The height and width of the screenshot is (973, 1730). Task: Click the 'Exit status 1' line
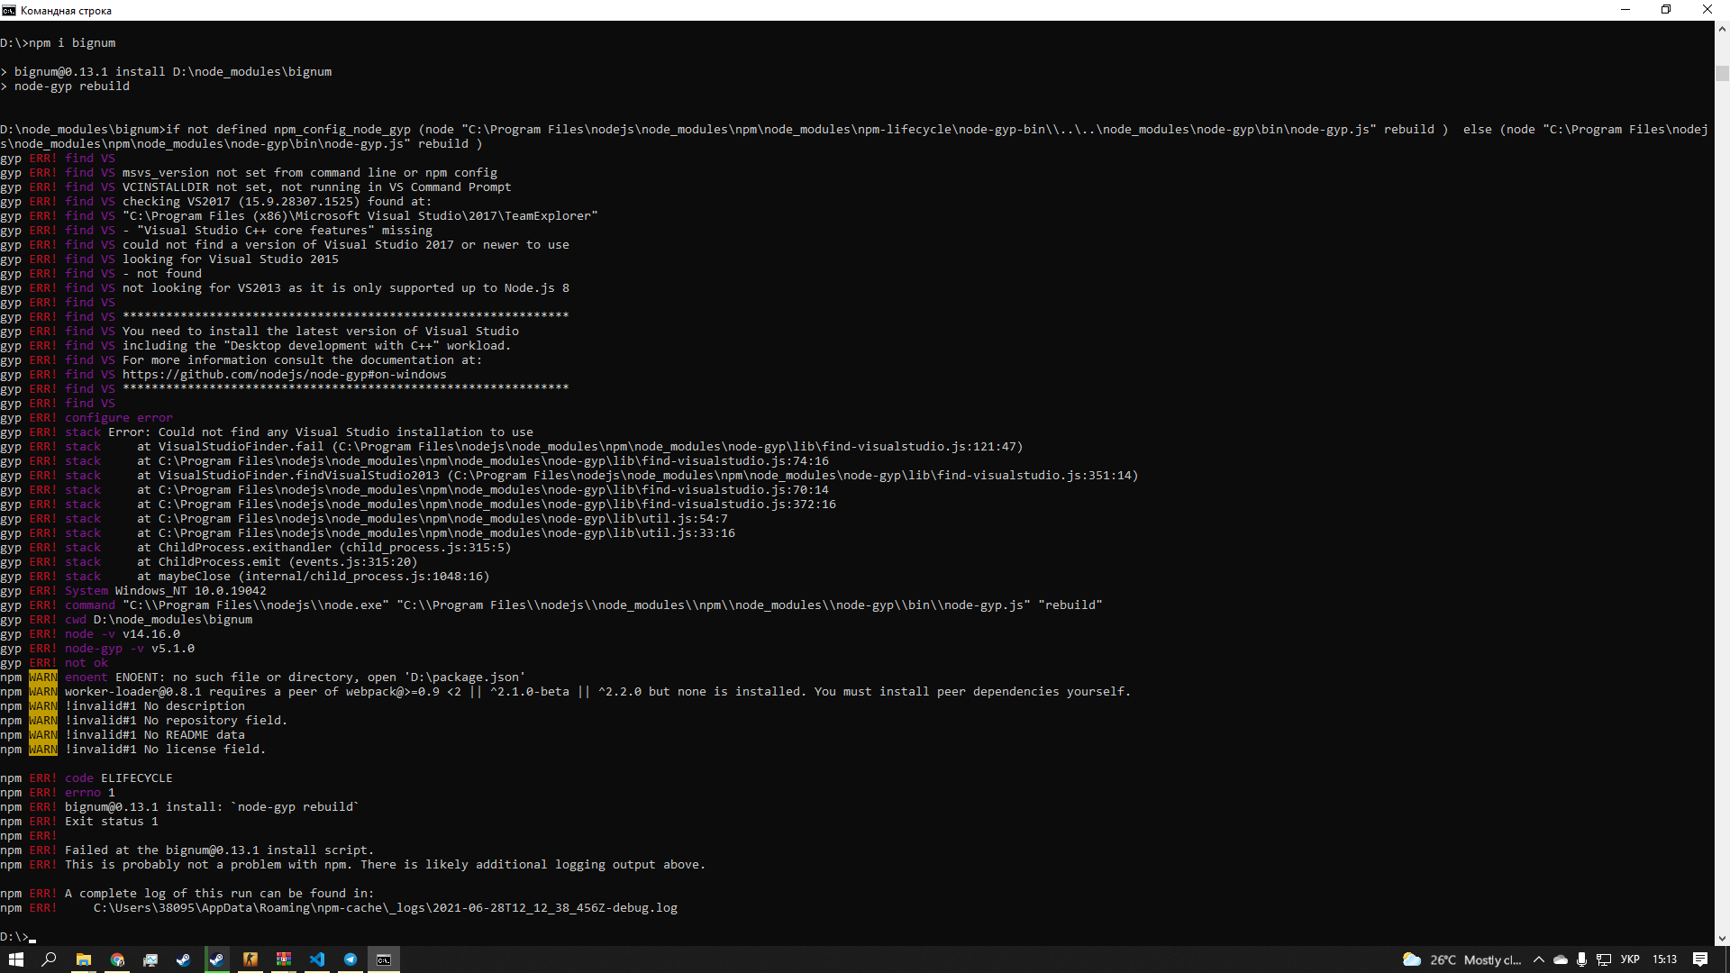[79, 822]
